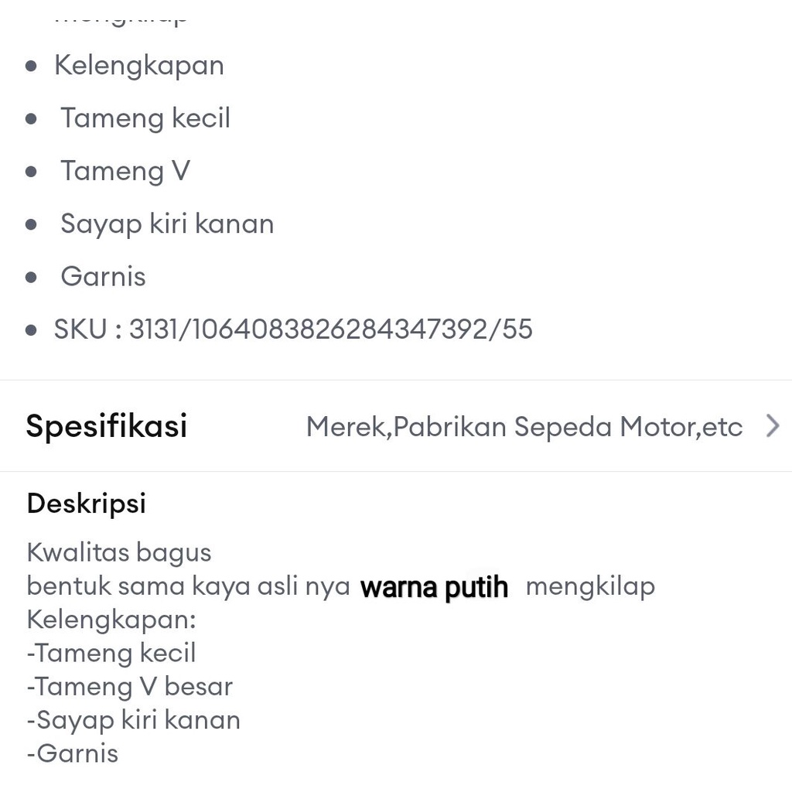Tap "-Tameng kecil" in the description
Image resolution: width=792 pixels, height=792 pixels.
pyautogui.click(x=111, y=653)
